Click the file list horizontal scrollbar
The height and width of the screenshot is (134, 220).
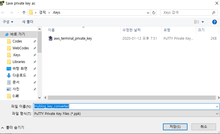pos(132,98)
